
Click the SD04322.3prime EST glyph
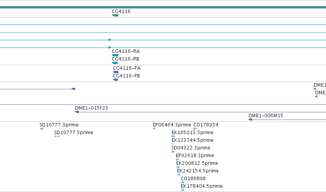click(173, 152)
